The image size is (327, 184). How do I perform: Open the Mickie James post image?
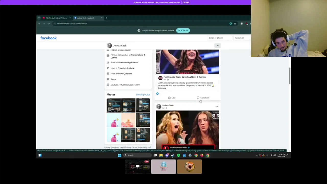pos(188,130)
